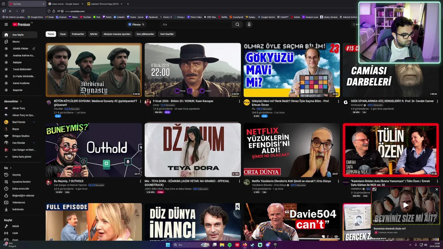The image size is (443, 249).
Task: Select the Oyun filter chip
Action: 63,34
